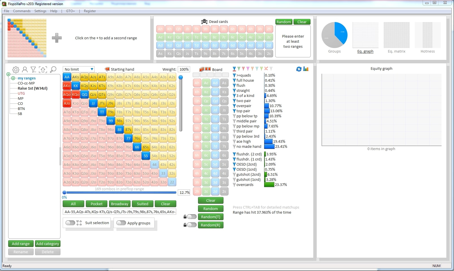Select the cyan filter funnel in the statistics toolbar
The image size is (454, 271).
257,69
